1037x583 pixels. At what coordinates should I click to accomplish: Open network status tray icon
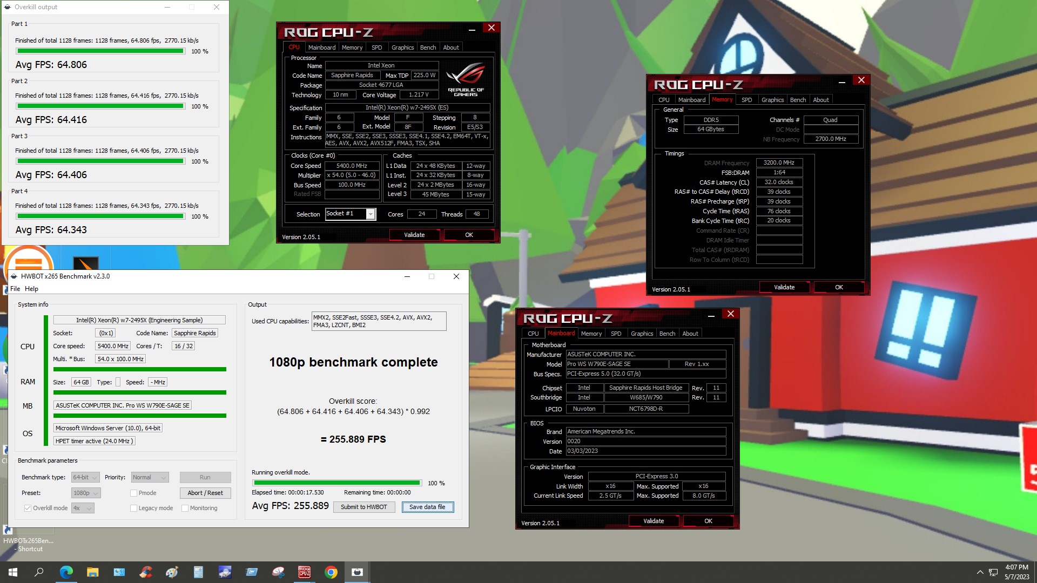pyautogui.click(x=993, y=572)
